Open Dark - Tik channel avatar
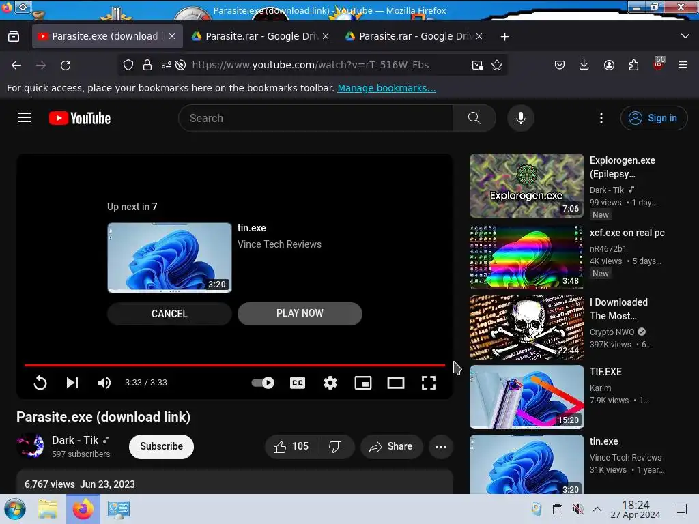Viewport: 699px width, 524px height. pyautogui.click(x=30, y=446)
